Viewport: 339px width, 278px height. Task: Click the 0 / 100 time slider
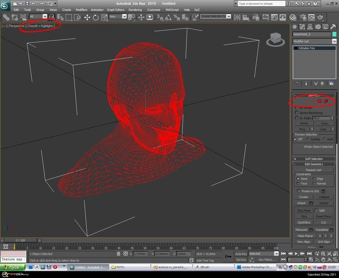pyautogui.click(x=20, y=240)
